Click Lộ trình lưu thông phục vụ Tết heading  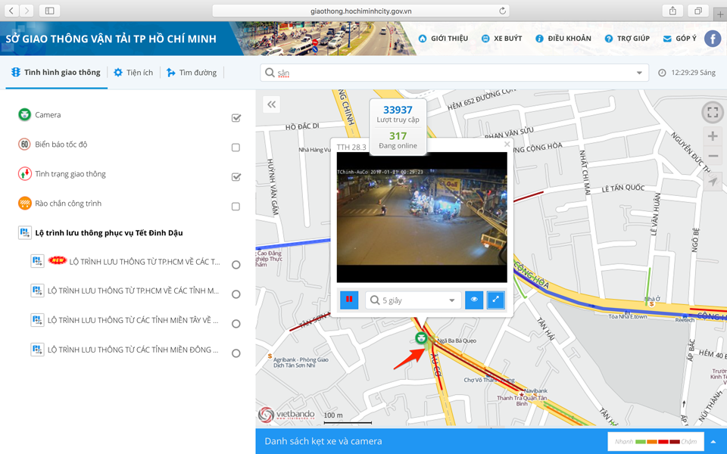pyautogui.click(x=109, y=232)
